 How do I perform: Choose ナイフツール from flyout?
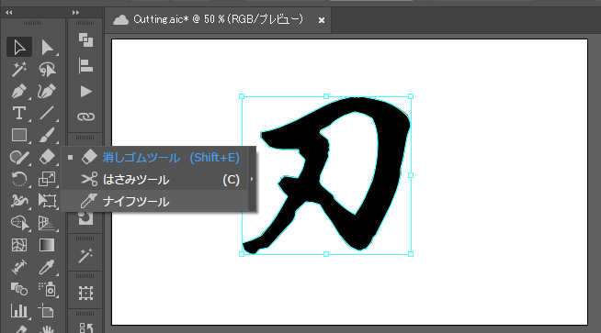pos(155,201)
